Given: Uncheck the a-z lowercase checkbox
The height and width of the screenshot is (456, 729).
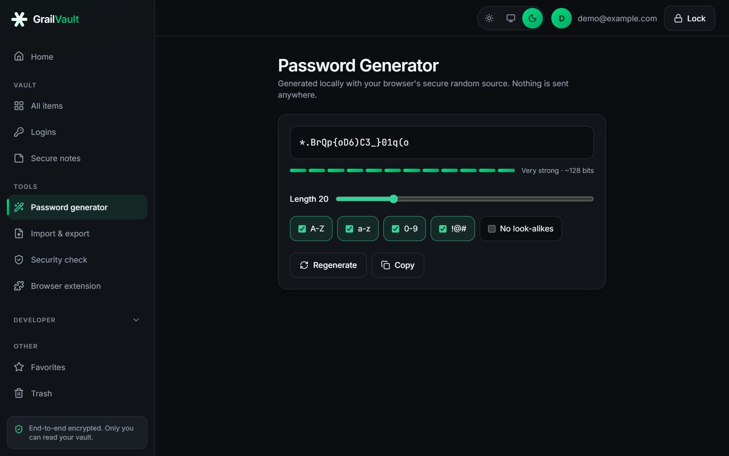Looking at the screenshot, I should 349,229.
